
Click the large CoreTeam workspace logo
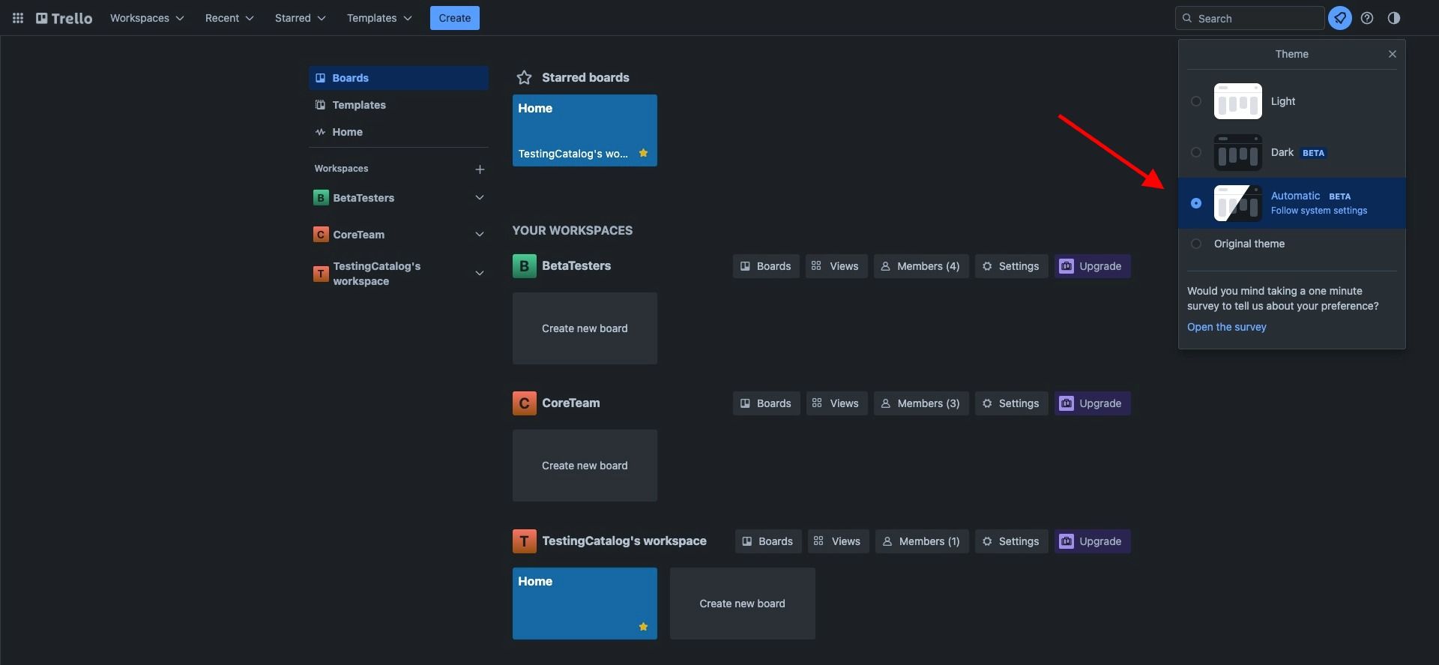pos(525,403)
